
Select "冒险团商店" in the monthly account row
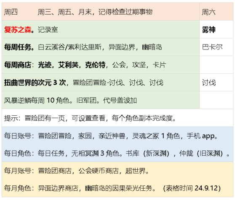coord(55,171)
